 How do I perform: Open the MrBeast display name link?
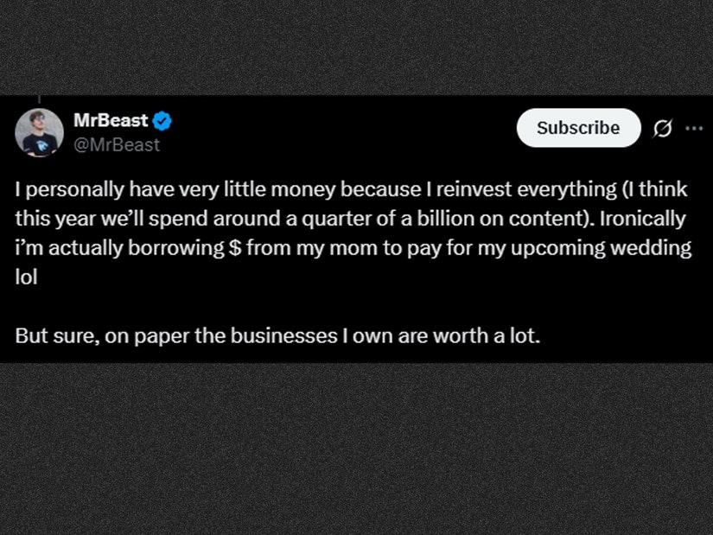pos(111,120)
